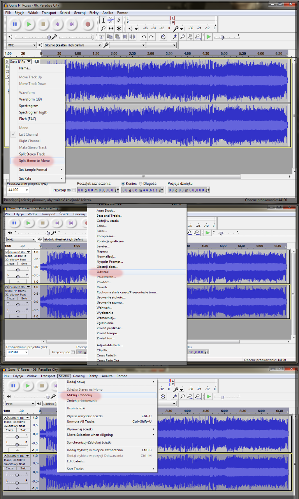Viewport: 299px width, 499px height.
Task: Open the input device combo box in top window
Action: tap(127, 45)
